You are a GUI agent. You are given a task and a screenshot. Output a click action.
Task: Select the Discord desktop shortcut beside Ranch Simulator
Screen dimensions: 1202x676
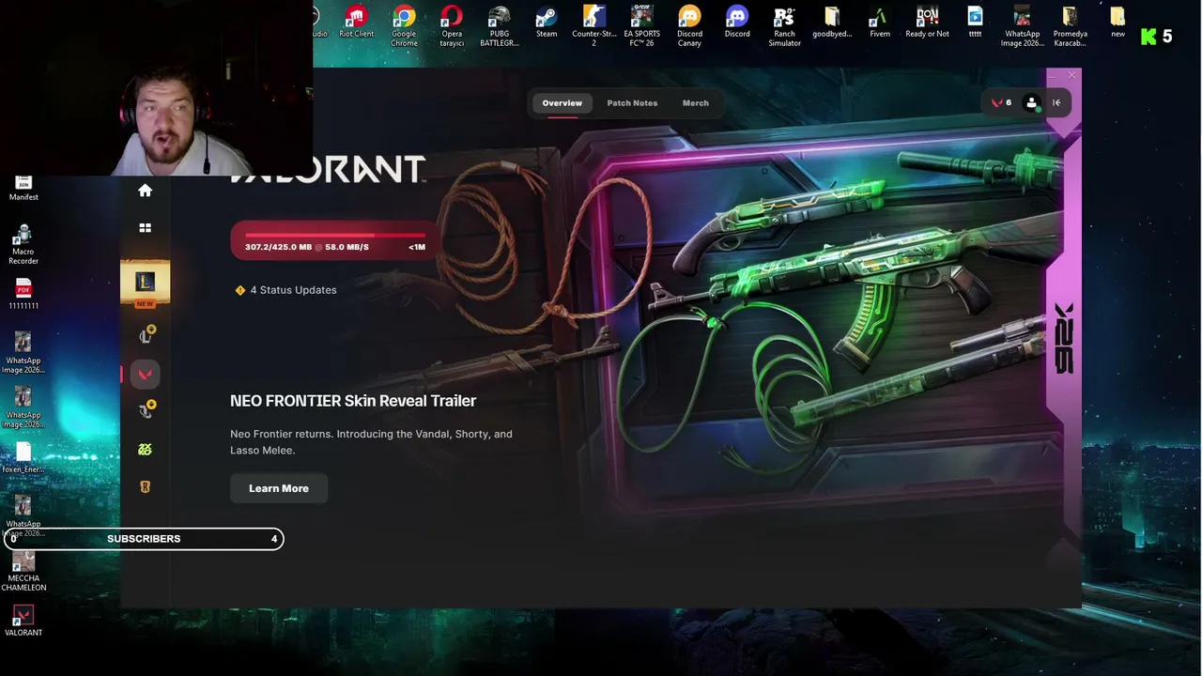[x=737, y=23]
